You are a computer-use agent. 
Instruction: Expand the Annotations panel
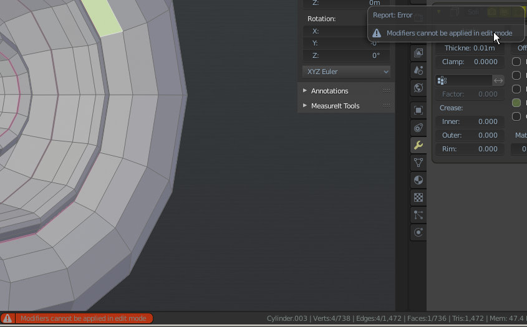point(304,91)
